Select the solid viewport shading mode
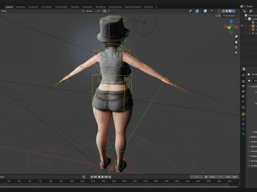The width and height of the screenshot is (257, 192). 226,11
